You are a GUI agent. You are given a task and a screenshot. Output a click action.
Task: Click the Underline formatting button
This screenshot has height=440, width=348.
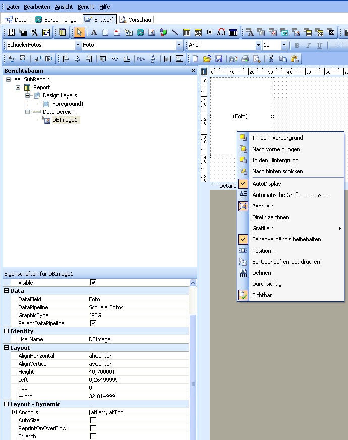click(x=319, y=45)
